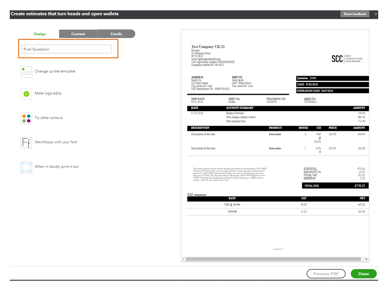Click the green Done button
The image size is (388, 291).
pos(364,274)
